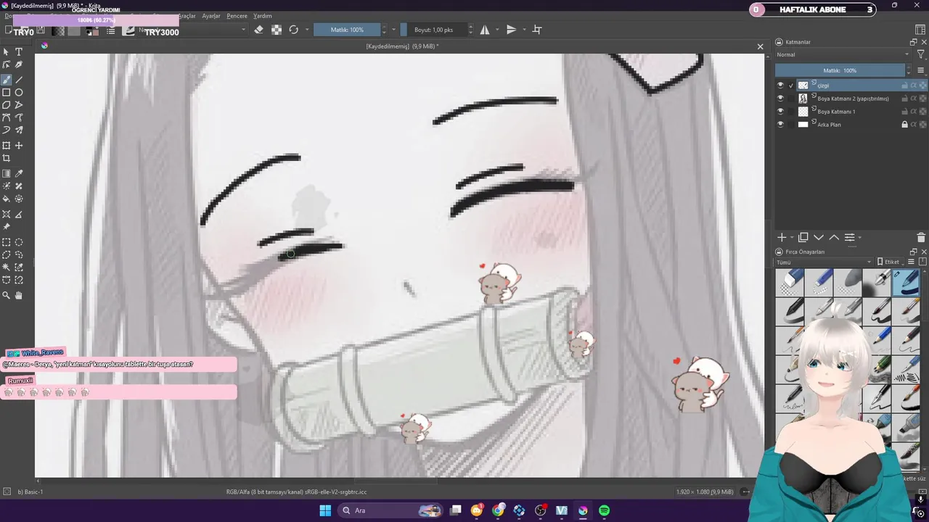Select the Crop tool
This screenshot has height=522, width=929.
click(x=7, y=158)
